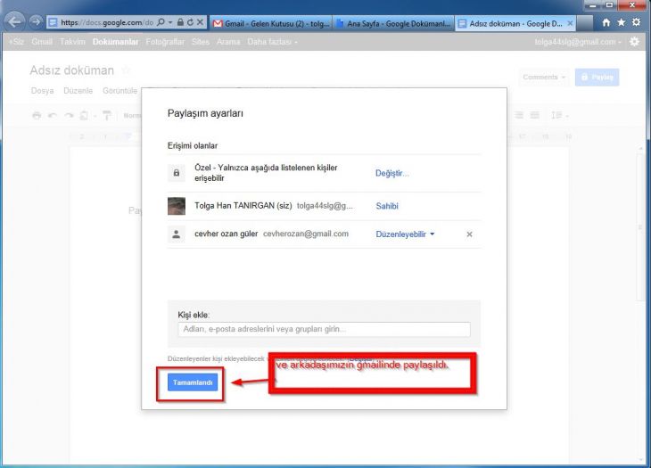Switch to the Gmail - Gelen Kutusu tab

point(271,24)
